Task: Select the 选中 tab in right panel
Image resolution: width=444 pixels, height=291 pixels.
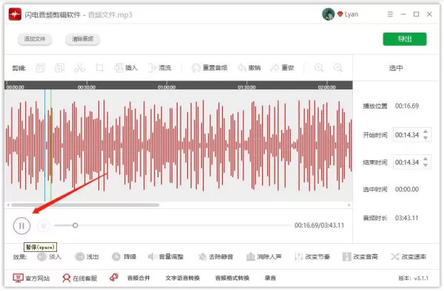Action: click(396, 68)
